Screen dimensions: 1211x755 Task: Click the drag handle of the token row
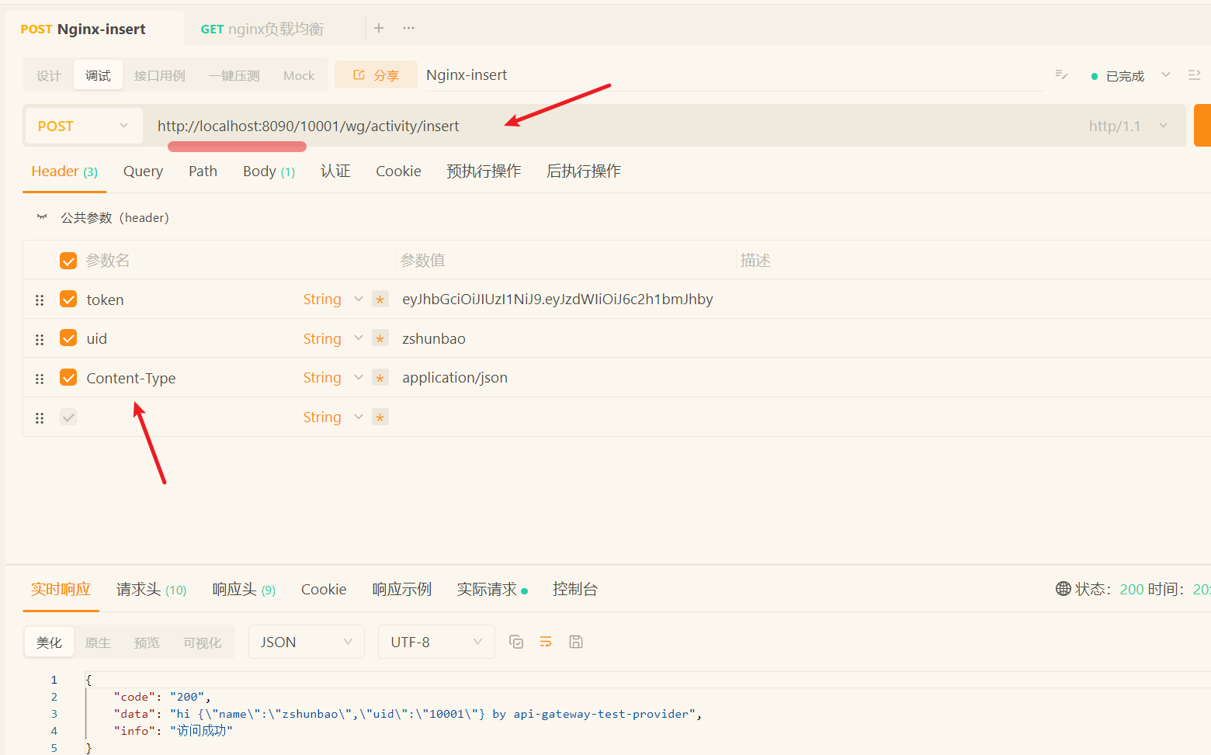coord(40,300)
